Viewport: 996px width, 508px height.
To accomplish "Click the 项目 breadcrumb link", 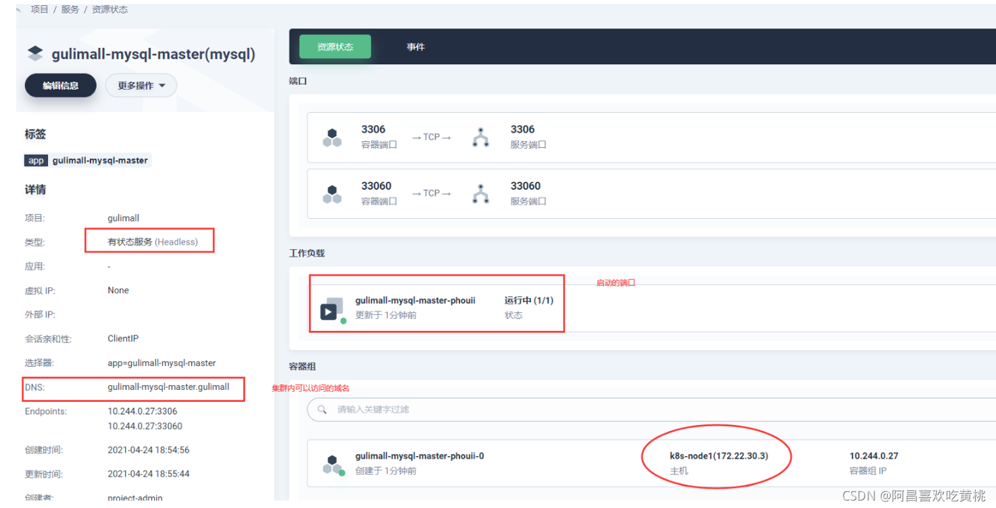I will coord(39,9).
